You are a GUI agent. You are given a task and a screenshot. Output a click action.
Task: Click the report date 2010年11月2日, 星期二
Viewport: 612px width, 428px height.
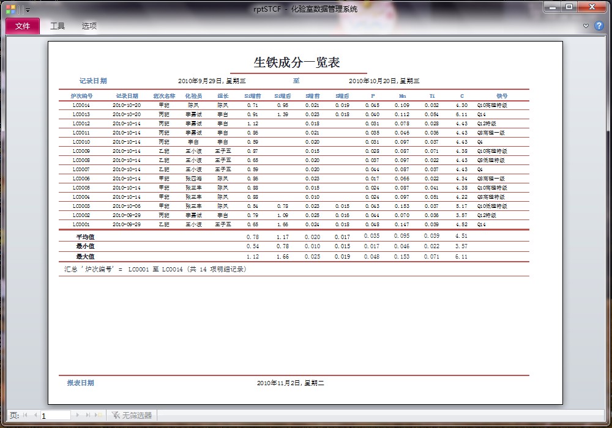pos(290,383)
